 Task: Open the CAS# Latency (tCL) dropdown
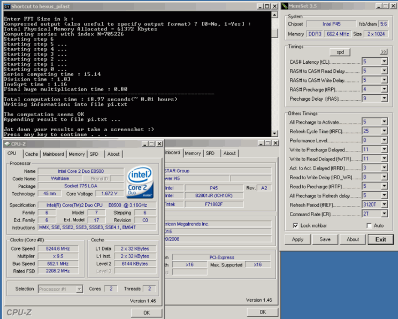click(384, 62)
